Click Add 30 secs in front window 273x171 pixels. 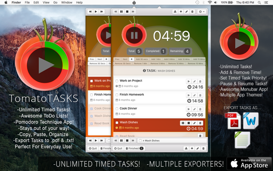pos(142,59)
